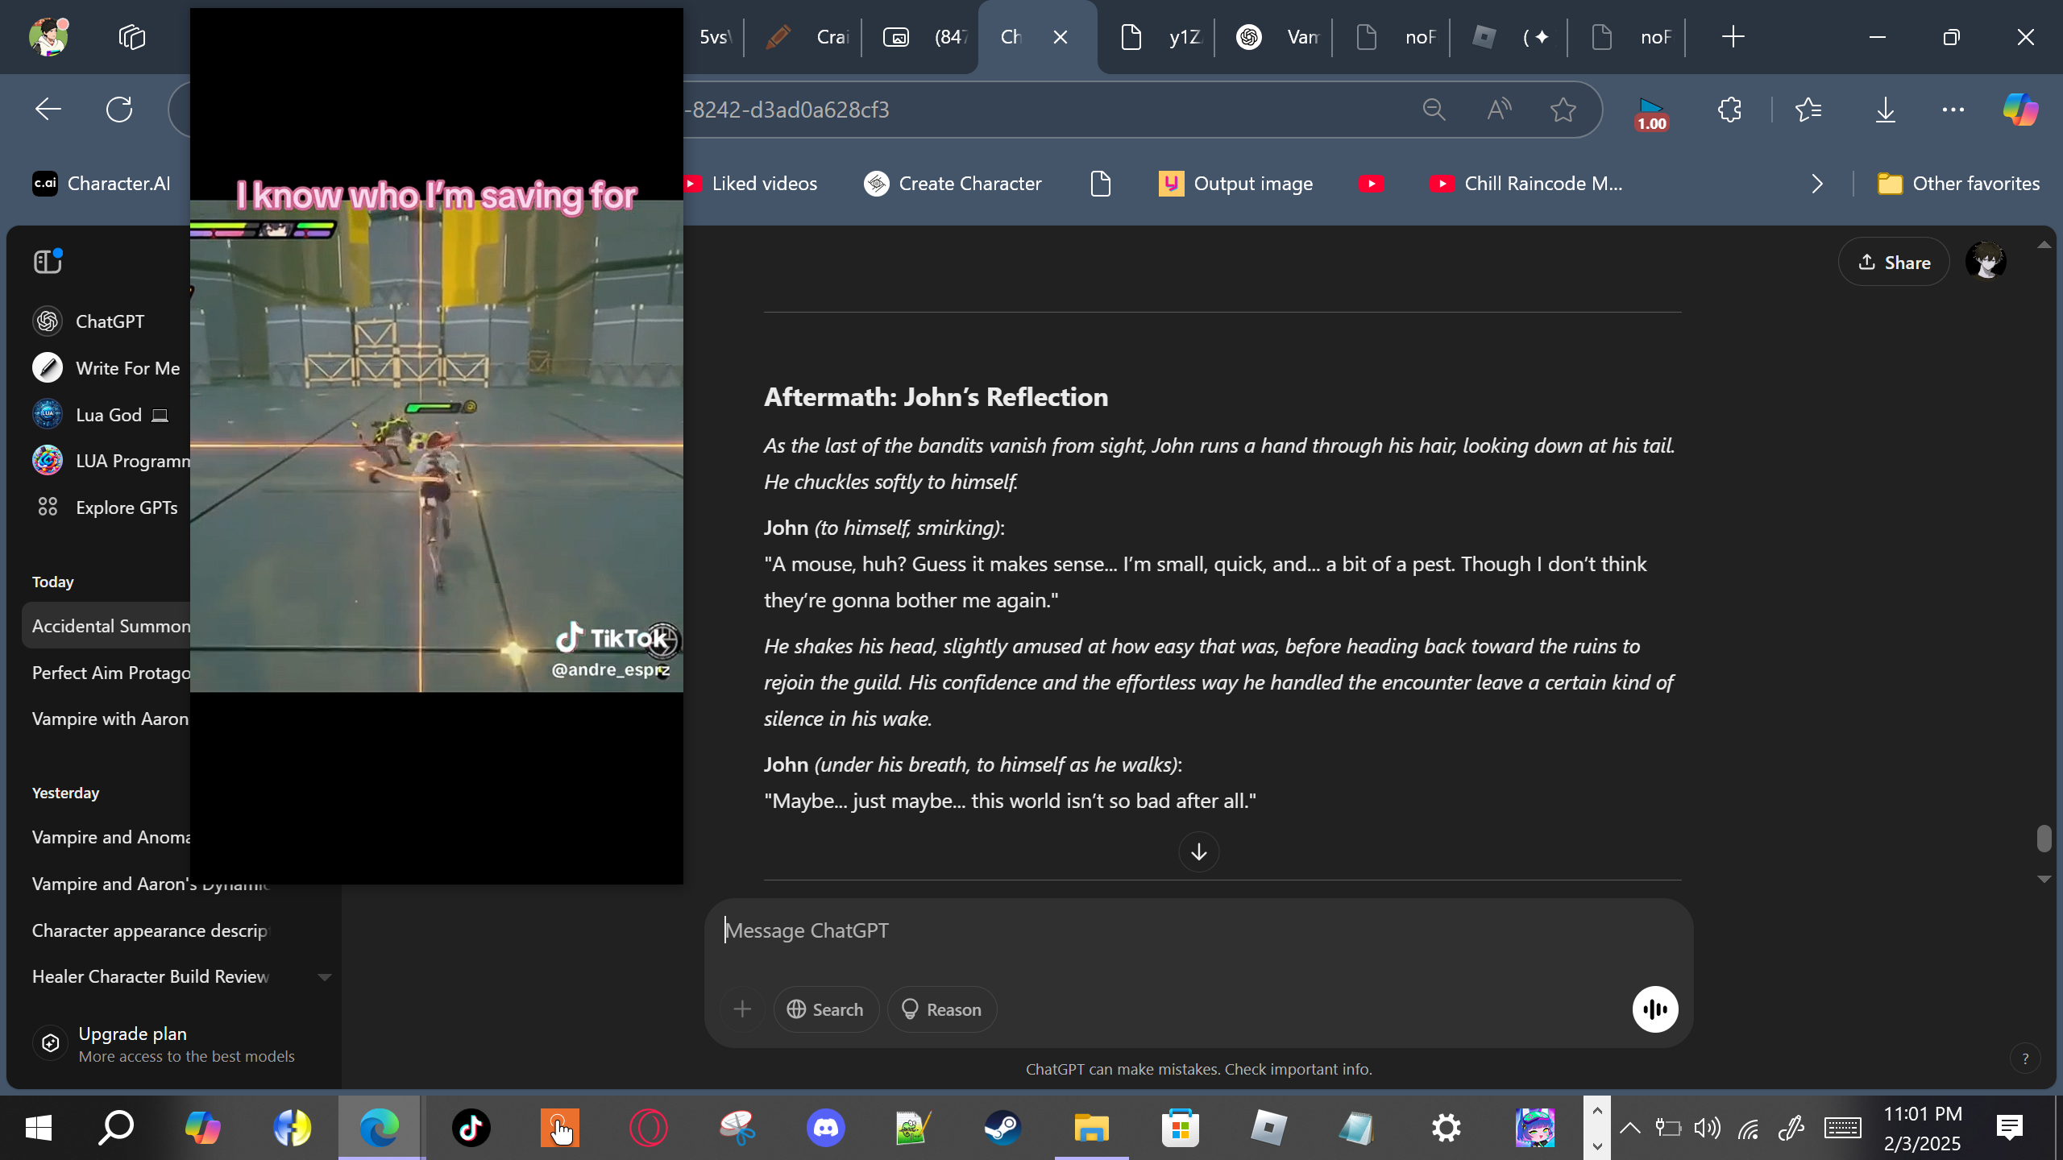
Task: Click the chat page scrollbar thumb
Action: pos(2044,838)
